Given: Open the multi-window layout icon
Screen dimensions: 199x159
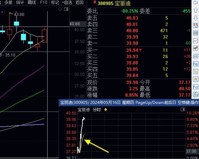Looking at the screenshot, I should coord(195,56).
